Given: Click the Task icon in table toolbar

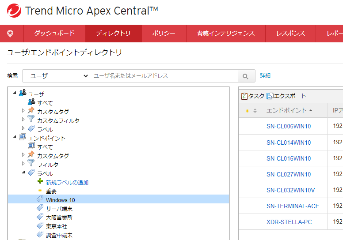Looking at the screenshot, I should [244, 96].
